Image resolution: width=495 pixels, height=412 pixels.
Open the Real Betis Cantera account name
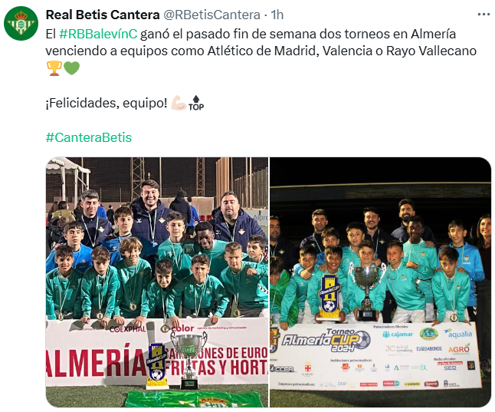(x=103, y=15)
